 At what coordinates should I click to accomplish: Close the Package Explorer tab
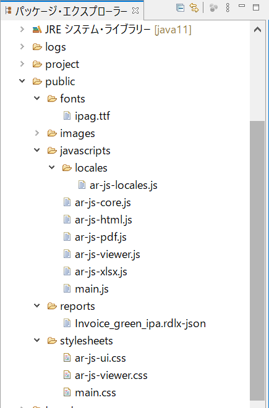click(135, 10)
